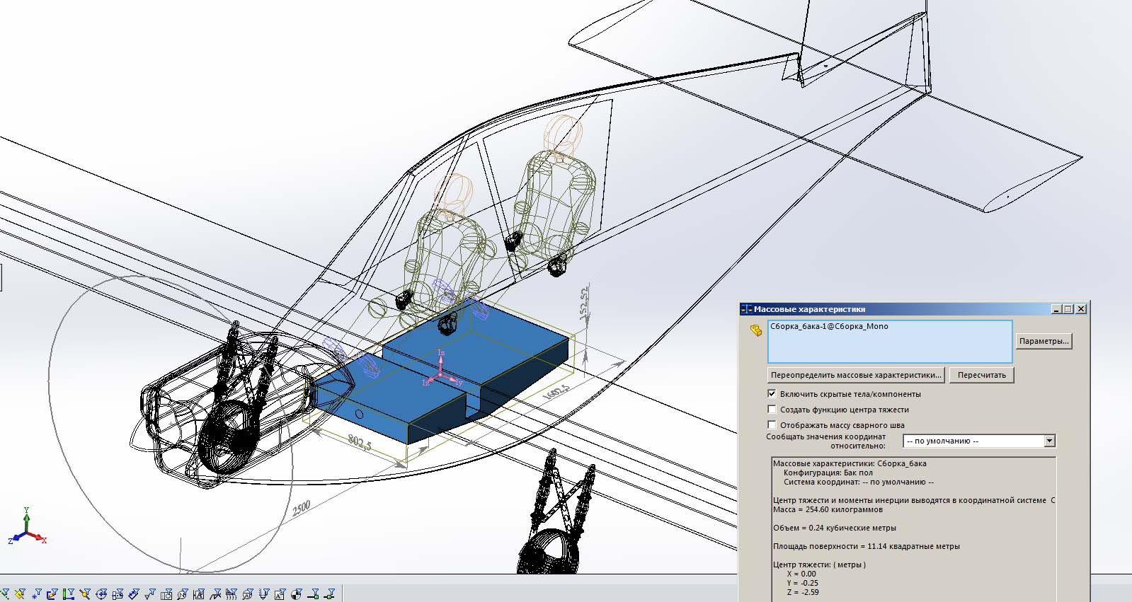This screenshot has height=602, width=1132.
Task: Close the 'Массовые характеристики' dialog
Action: (1081, 309)
